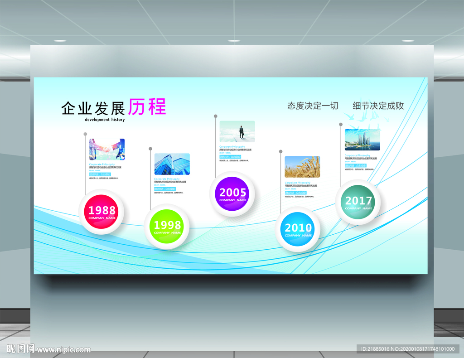The width and height of the screenshot is (464, 358).
Task: Select the glass skyscraper thumbnail above 1998
Action: 172,164
